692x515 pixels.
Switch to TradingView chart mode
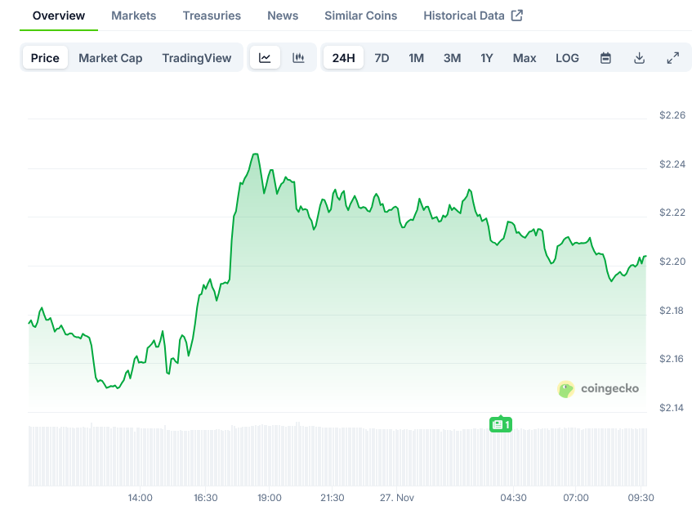pyautogui.click(x=196, y=58)
